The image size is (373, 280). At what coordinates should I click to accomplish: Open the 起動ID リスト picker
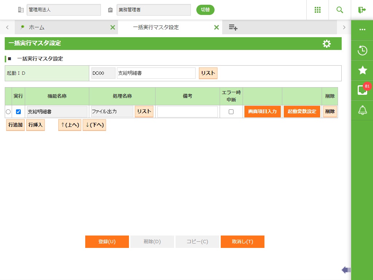[x=208, y=73]
